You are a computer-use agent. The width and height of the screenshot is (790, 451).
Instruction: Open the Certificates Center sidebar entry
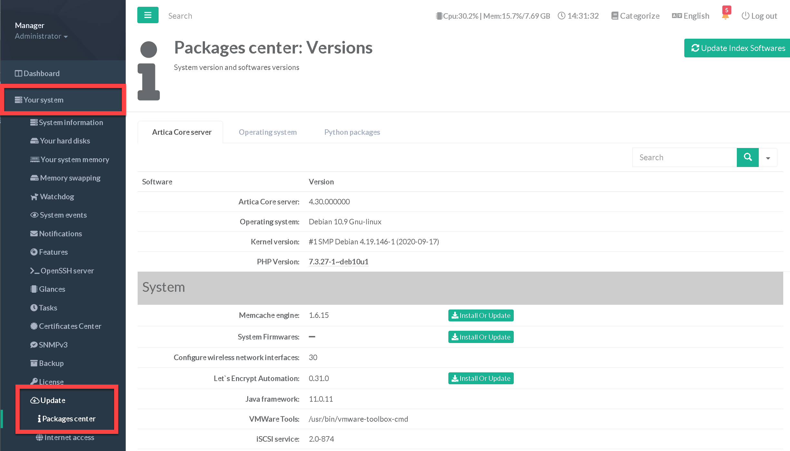point(70,326)
